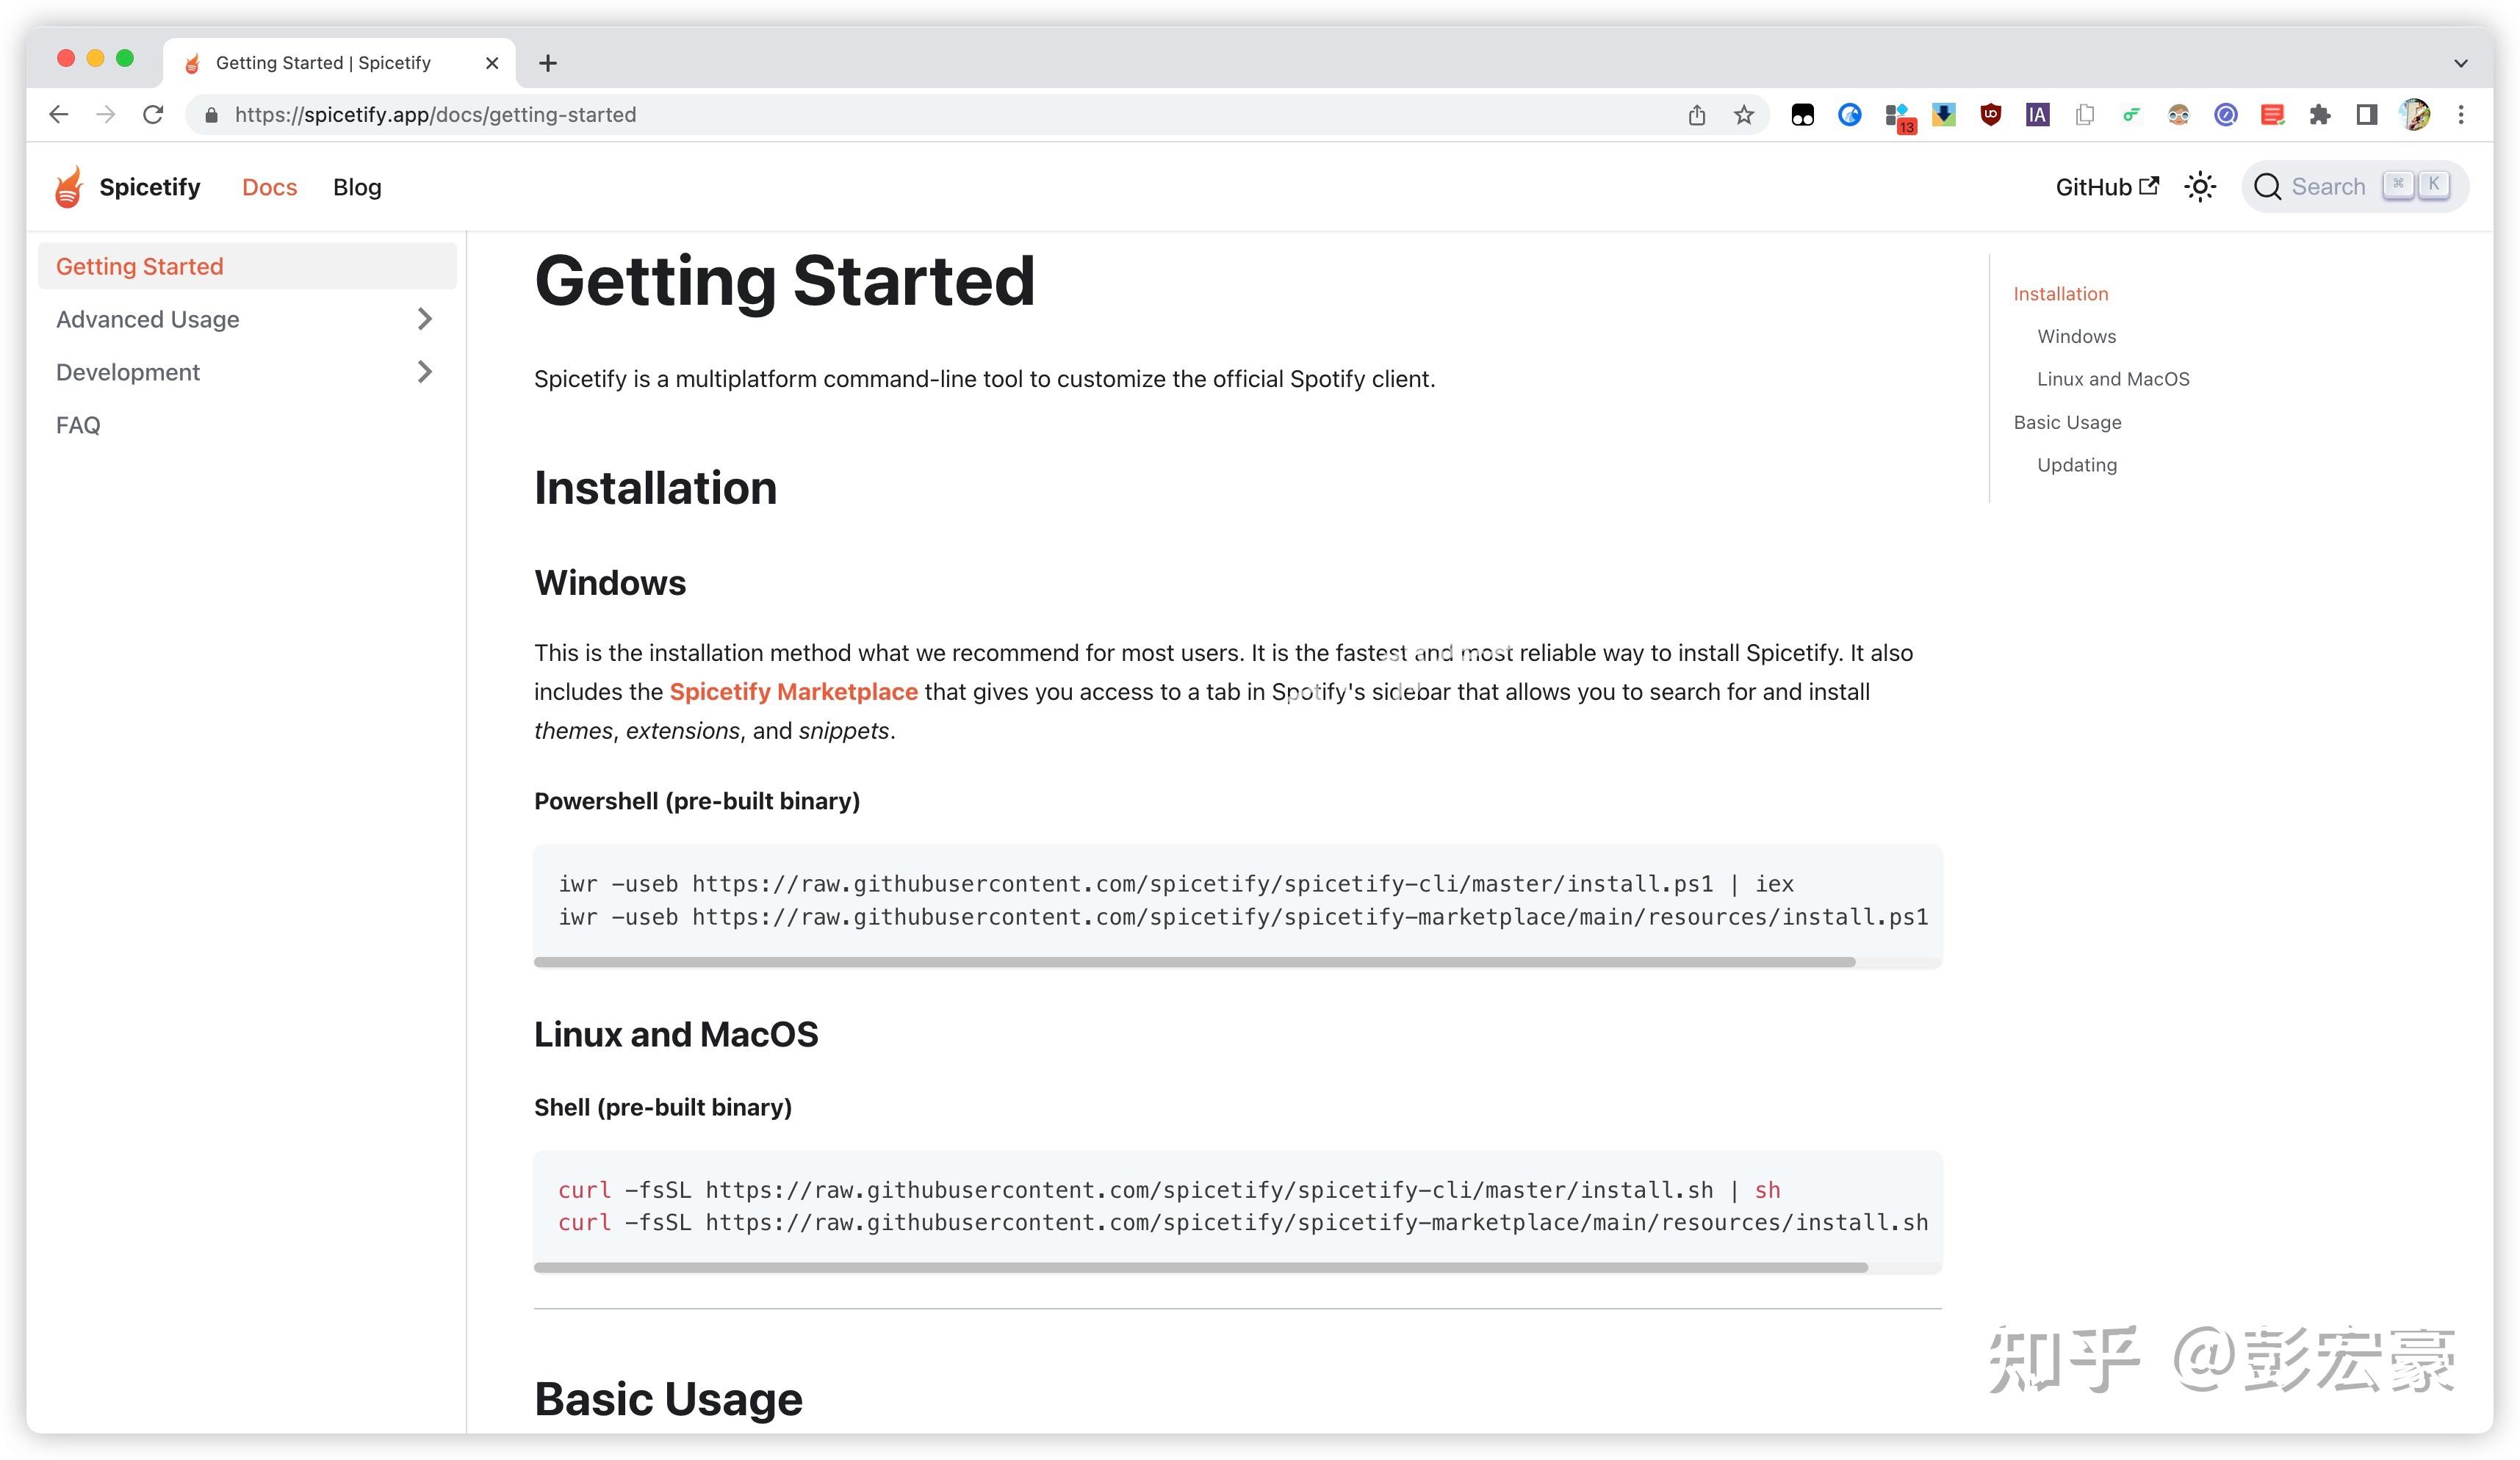Image resolution: width=2520 pixels, height=1460 pixels.
Task: Reload the Spicetify docs page
Action: coord(153,115)
